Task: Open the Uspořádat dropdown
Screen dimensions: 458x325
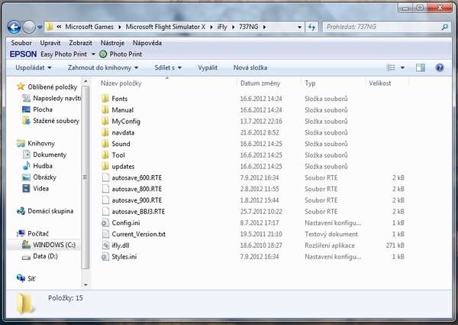Action: [34, 67]
